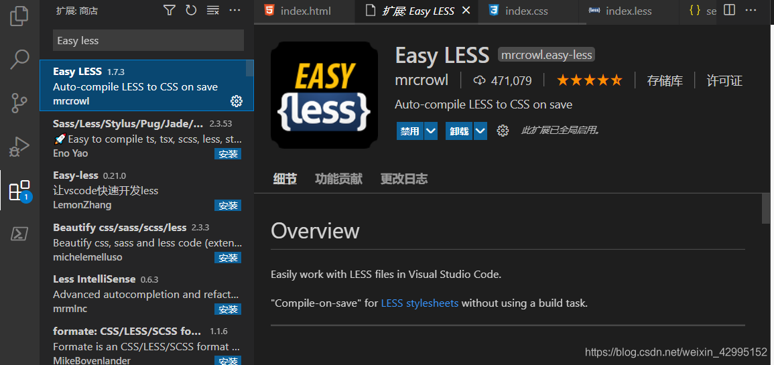Open the Source Control view
The height and width of the screenshot is (365, 774).
point(19,102)
